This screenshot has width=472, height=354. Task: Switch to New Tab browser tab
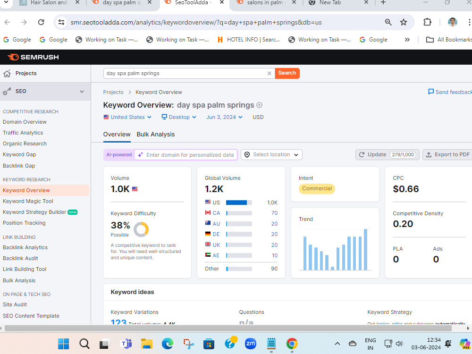click(x=331, y=3)
